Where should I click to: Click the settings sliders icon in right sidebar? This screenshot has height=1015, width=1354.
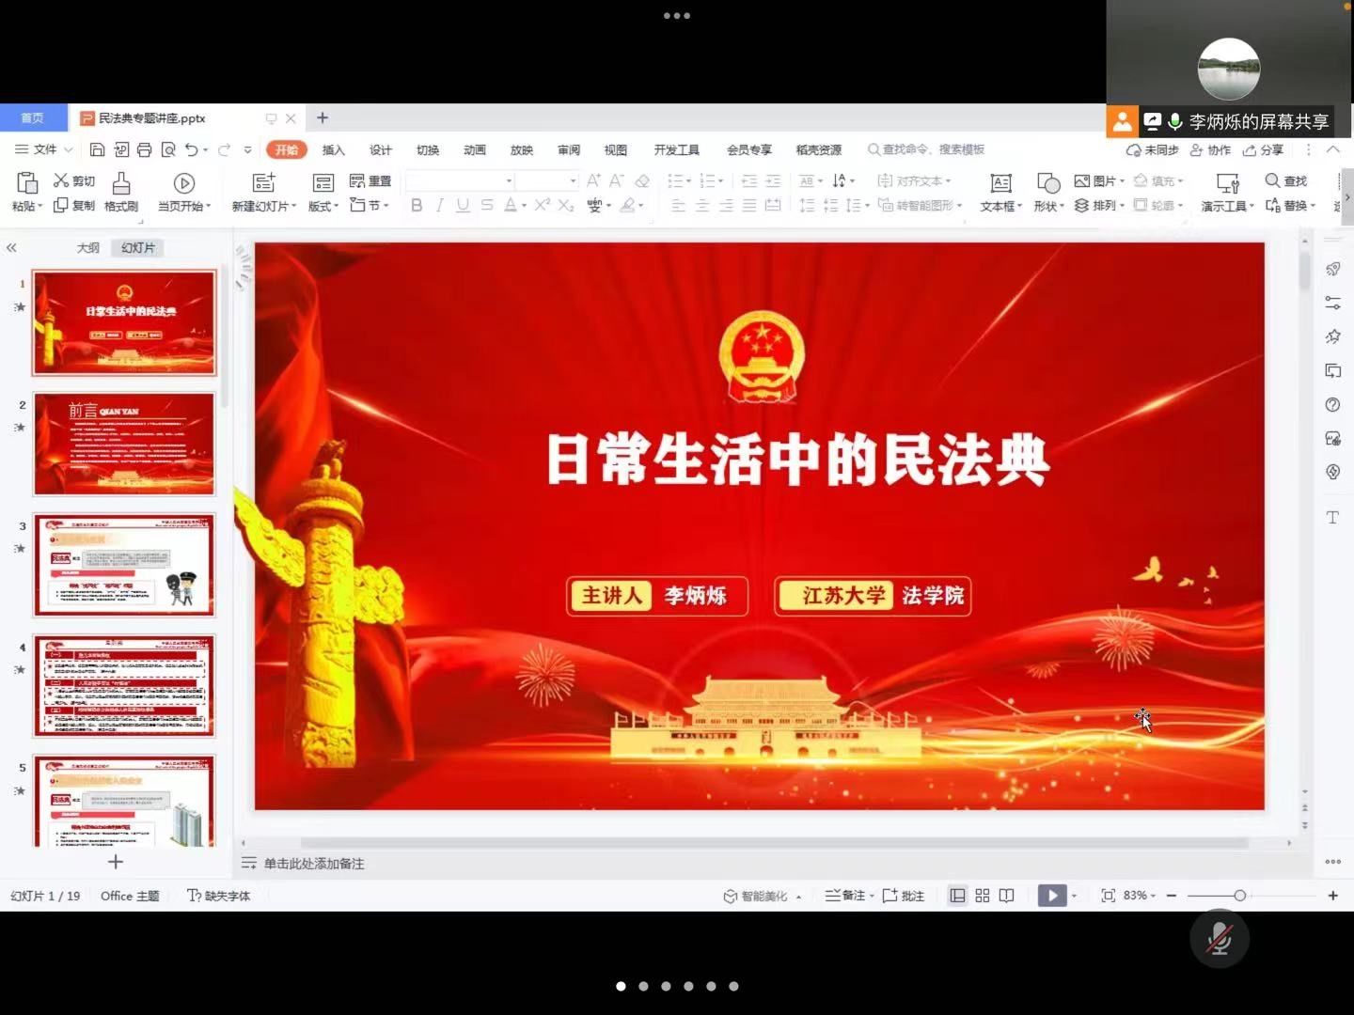point(1332,303)
